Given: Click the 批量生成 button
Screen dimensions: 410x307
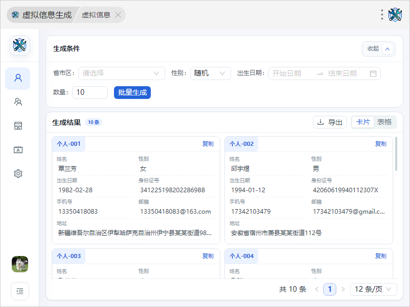Looking at the screenshot, I should tap(132, 92).
